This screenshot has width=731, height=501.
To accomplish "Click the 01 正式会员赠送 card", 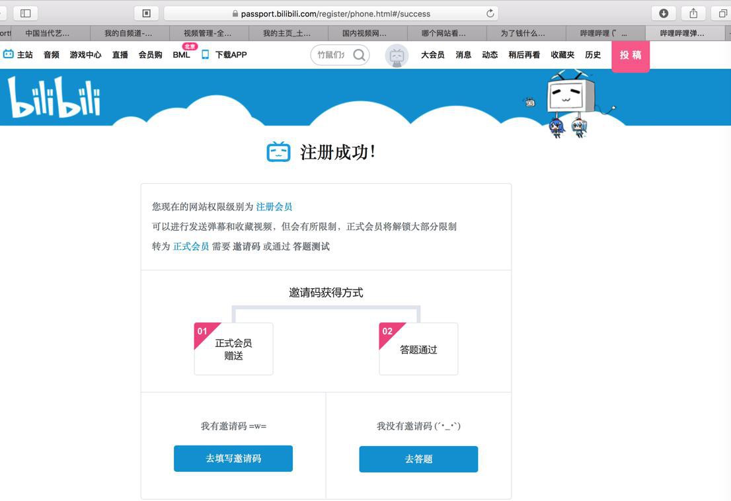I will [x=233, y=348].
